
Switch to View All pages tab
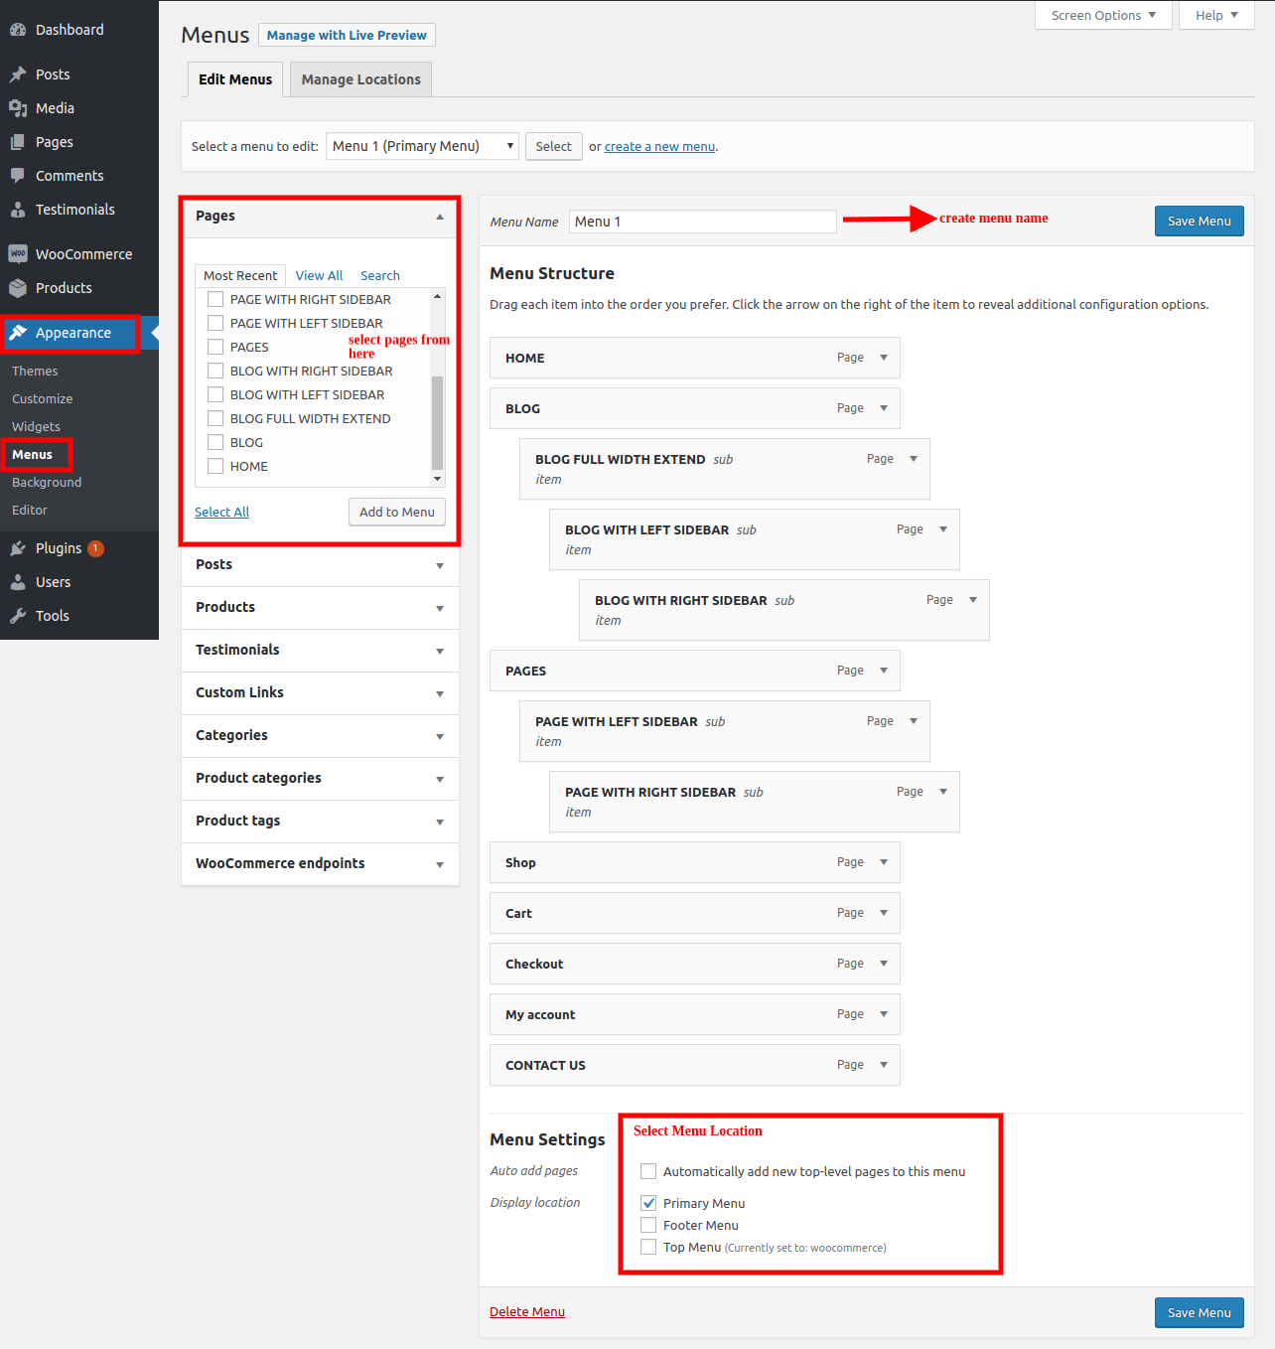(319, 275)
